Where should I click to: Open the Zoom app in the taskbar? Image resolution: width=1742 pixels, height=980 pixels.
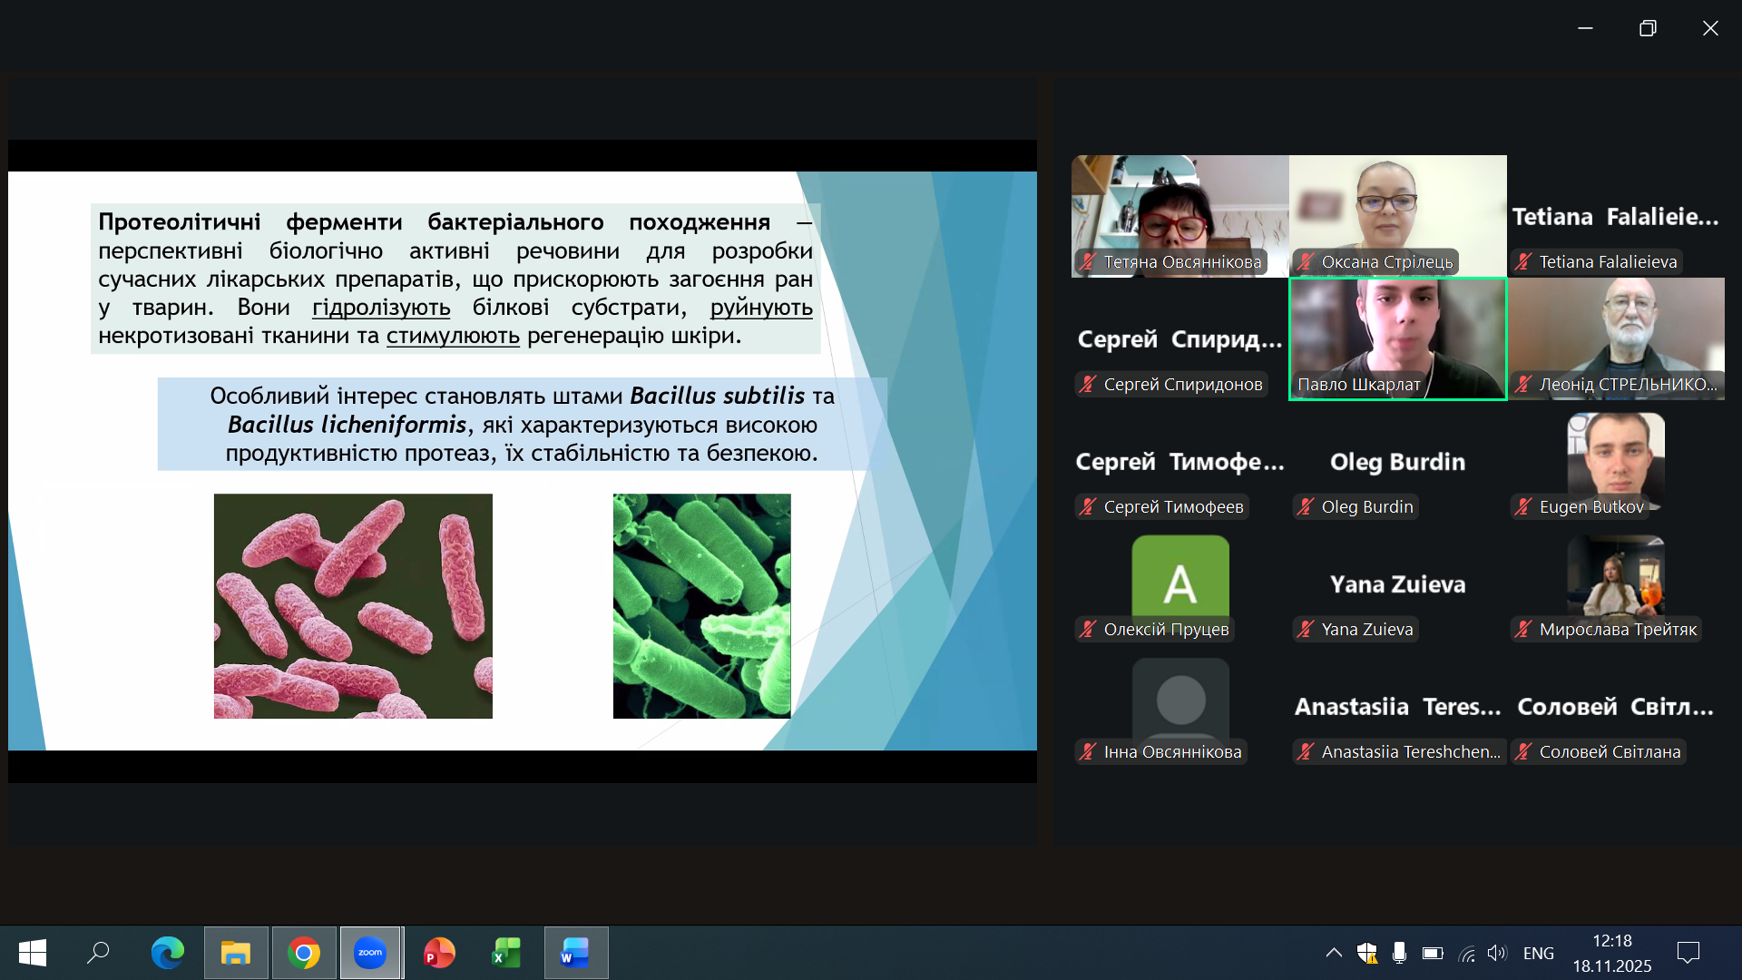pos(370,953)
